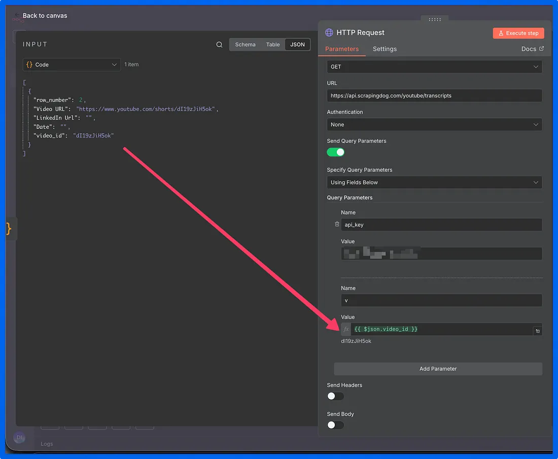Image resolution: width=558 pixels, height=459 pixels.
Task: Click the orange curly-brace Code node icon
Action: click(9, 229)
